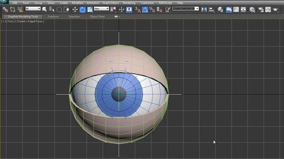Switch to the Freeform tab
Viewport: 284px width, 159px height.
pyautogui.click(x=53, y=17)
